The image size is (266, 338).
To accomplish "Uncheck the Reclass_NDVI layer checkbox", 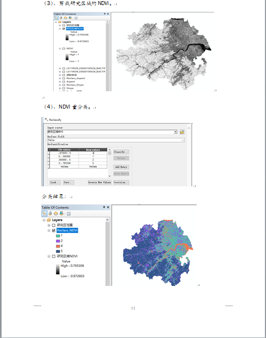I will point(54,231).
